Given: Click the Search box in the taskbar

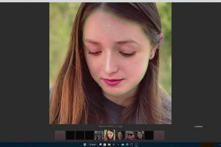Looking at the screenshot, I should (x=92, y=145).
